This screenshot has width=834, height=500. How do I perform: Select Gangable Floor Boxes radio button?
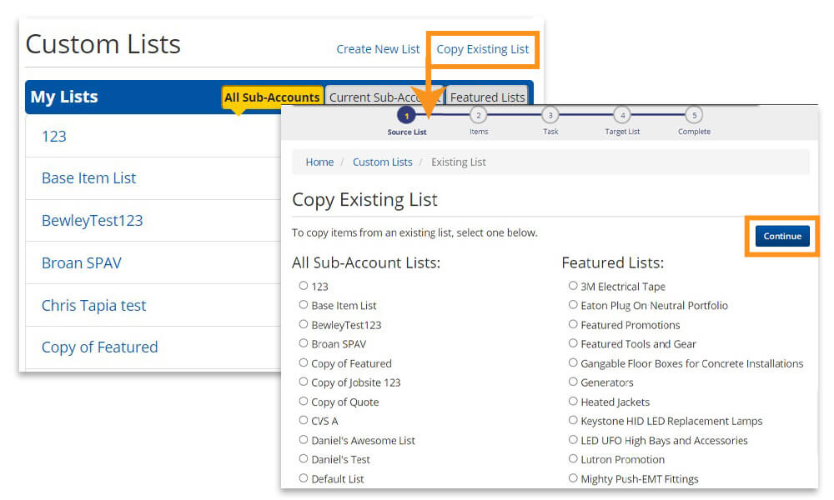(x=573, y=362)
